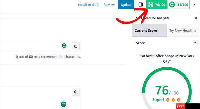200x109 pixels.
Task: Open the AIOSEO 84/100 score button
Action: pos(179,5)
